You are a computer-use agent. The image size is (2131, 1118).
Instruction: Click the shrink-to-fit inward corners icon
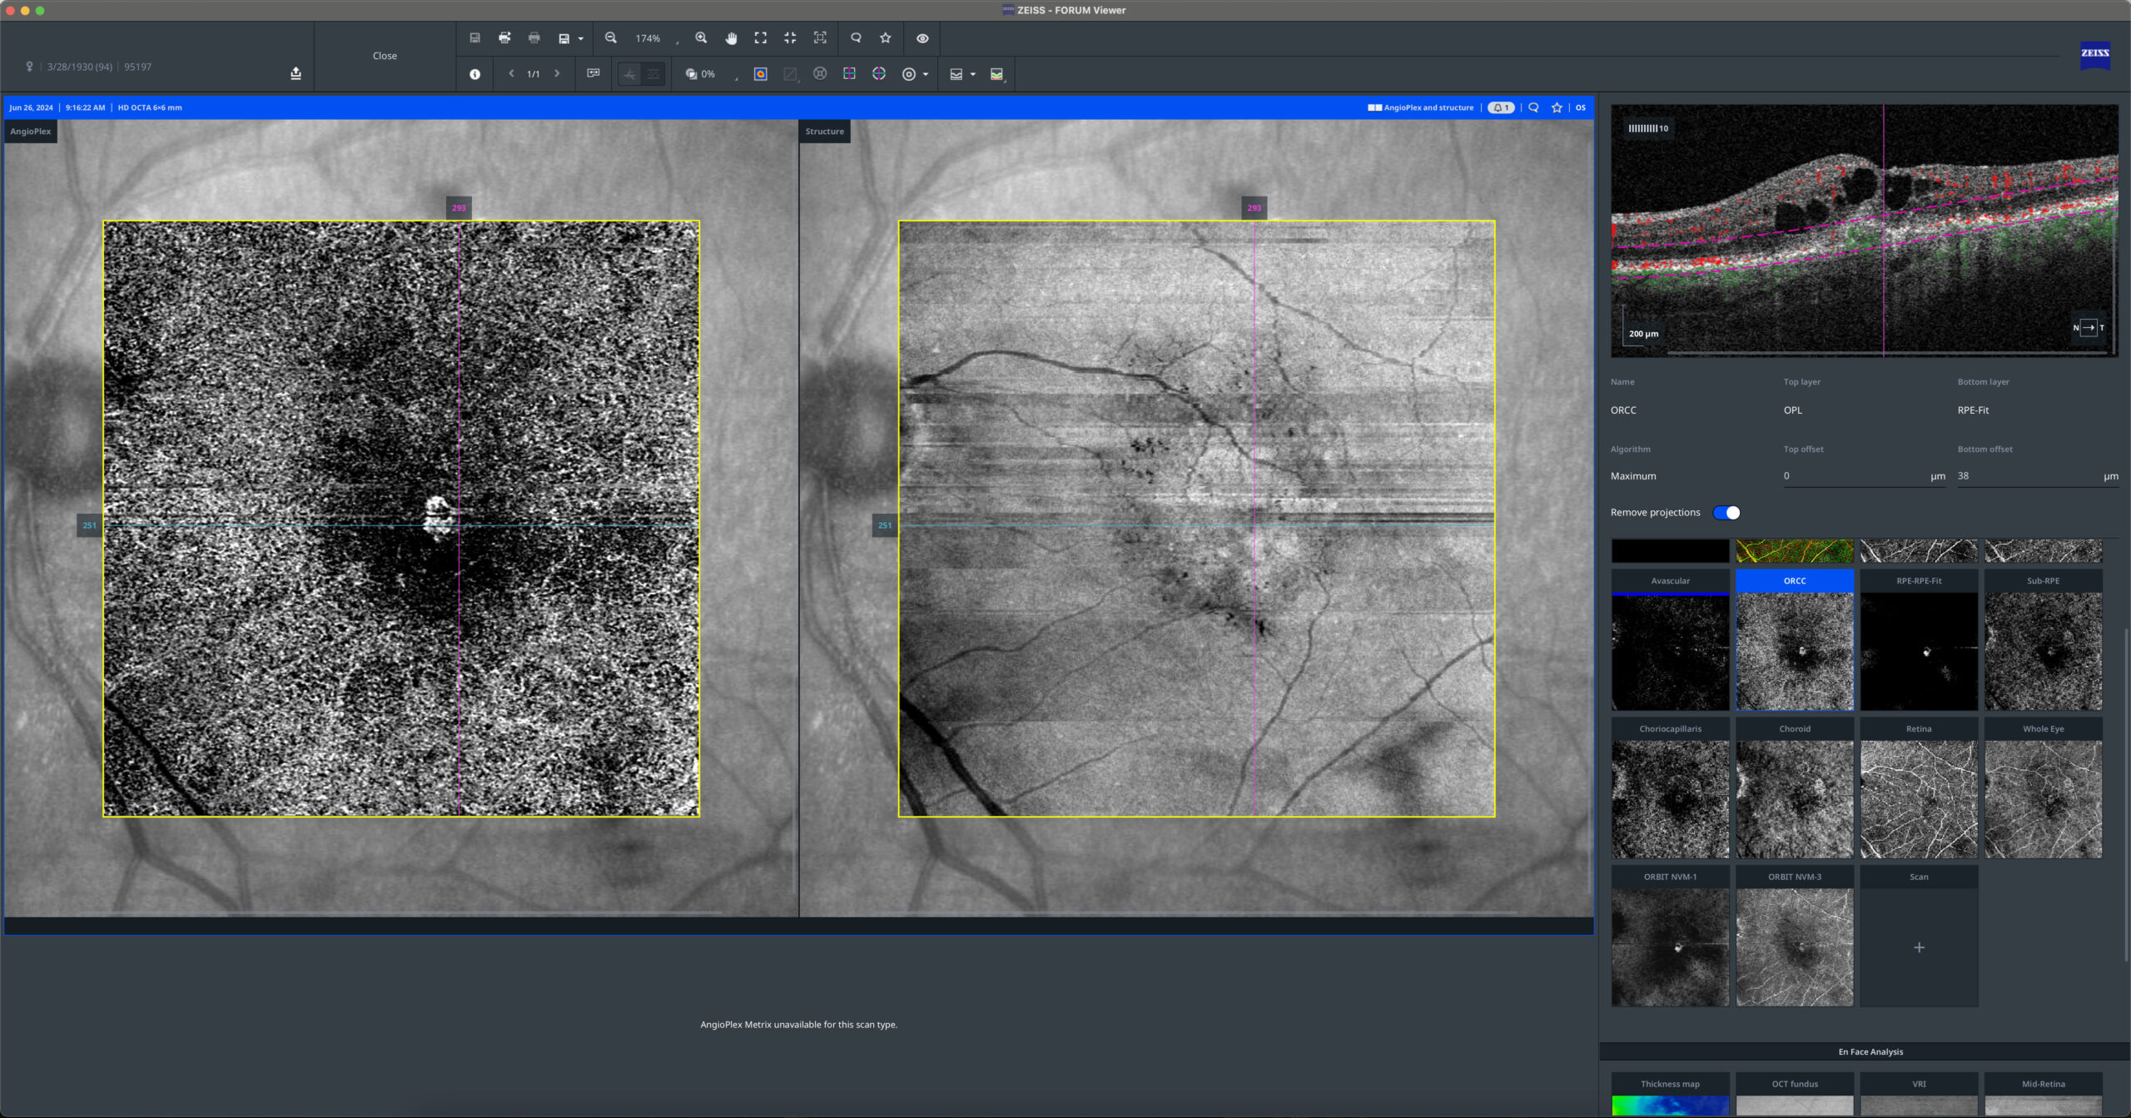(790, 38)
